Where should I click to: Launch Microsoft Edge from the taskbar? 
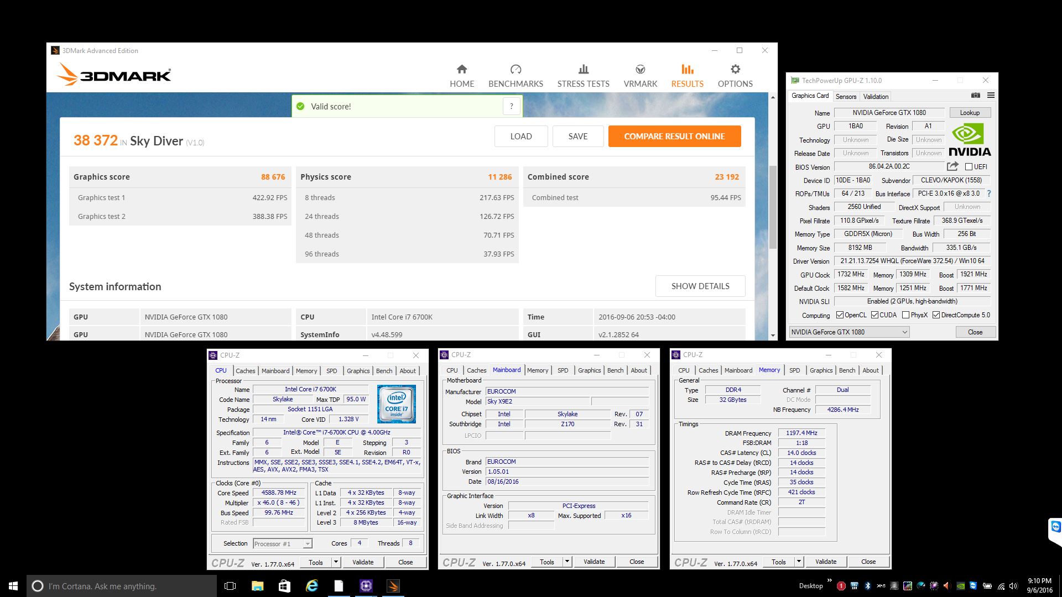point(311,586)
